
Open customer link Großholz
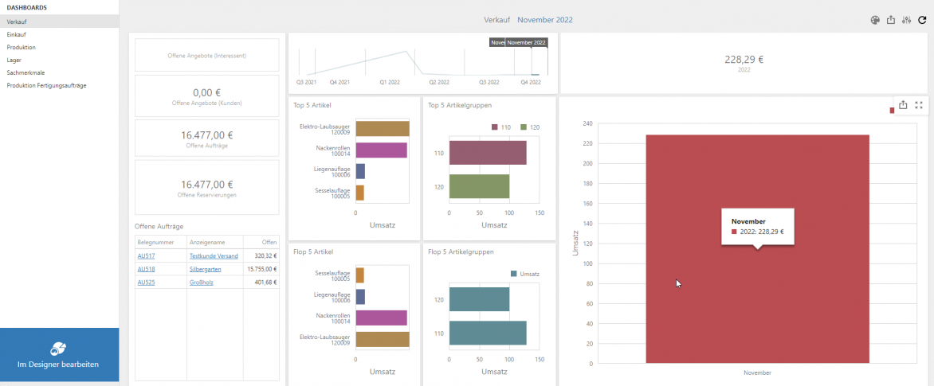pos(202,283)
